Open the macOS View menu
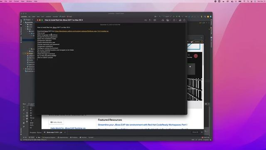Image resolution: width=266 pixels, height=150 pixels. point(22,1)
